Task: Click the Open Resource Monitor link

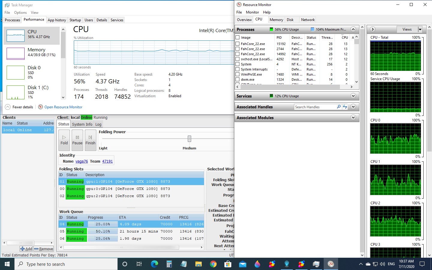Action: coord(63,107)
